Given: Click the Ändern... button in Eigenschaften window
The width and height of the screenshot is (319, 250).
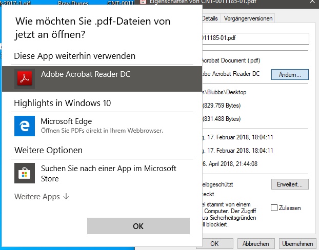Looking at the screenshot, I should point(290,75).
